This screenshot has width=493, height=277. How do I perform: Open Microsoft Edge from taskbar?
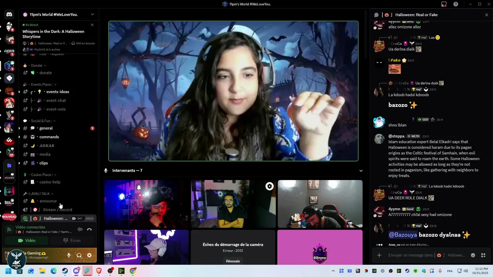(x=54, y=271)
